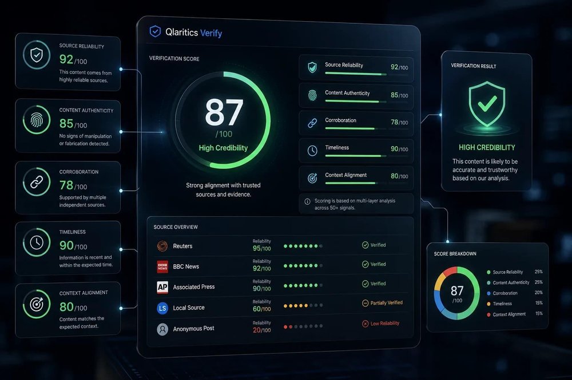Viewport: 572px width, 380px height.
Task: Click the chain link icon in Corroboration card
Action: coord(37,182)
